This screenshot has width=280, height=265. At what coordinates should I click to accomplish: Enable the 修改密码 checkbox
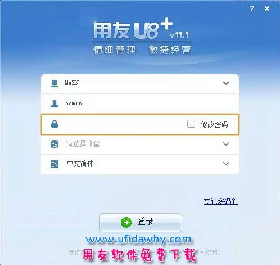coord(191,124)
